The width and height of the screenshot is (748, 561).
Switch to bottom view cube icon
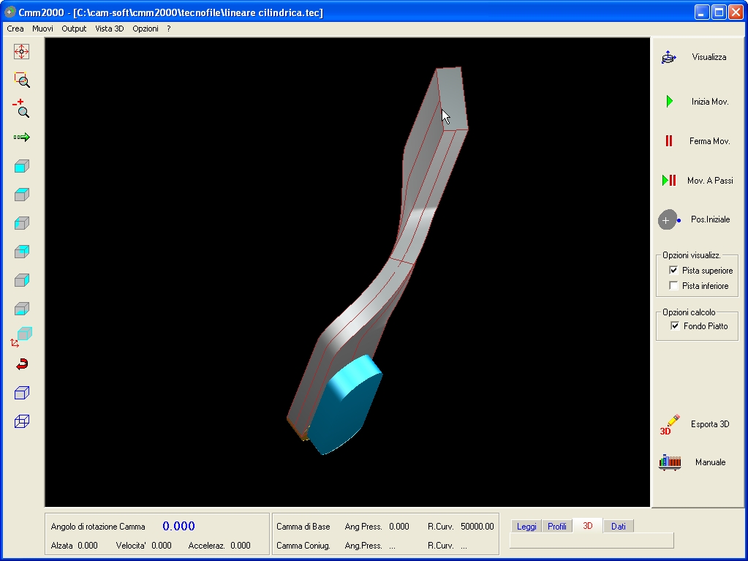(22, 309)
